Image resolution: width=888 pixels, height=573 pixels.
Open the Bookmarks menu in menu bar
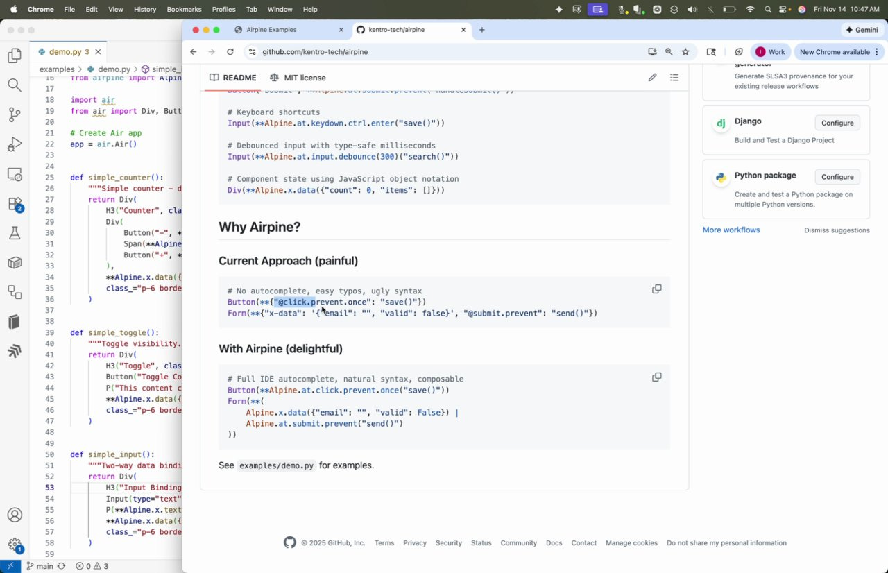point(184,9)
